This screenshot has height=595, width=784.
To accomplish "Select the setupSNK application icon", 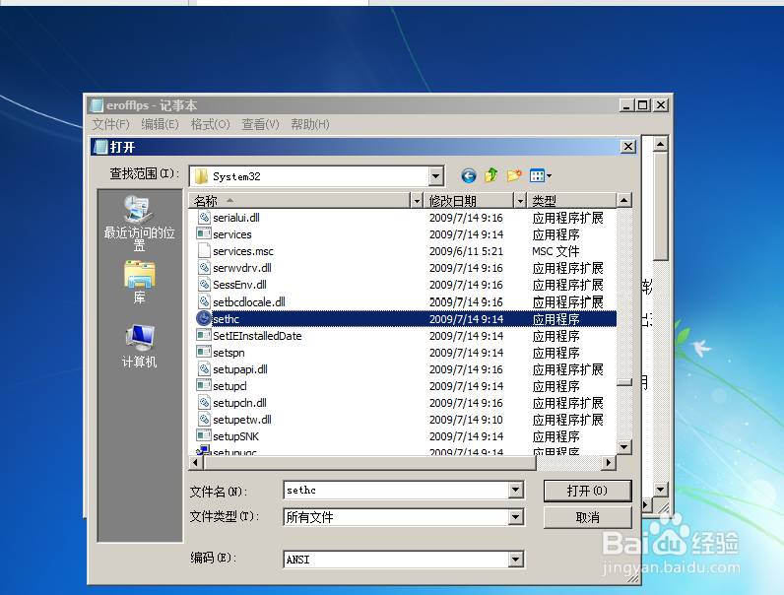I will coord(204,436).
